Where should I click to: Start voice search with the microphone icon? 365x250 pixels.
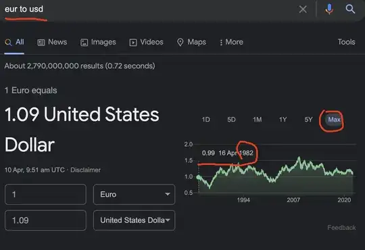coord(329,9)
